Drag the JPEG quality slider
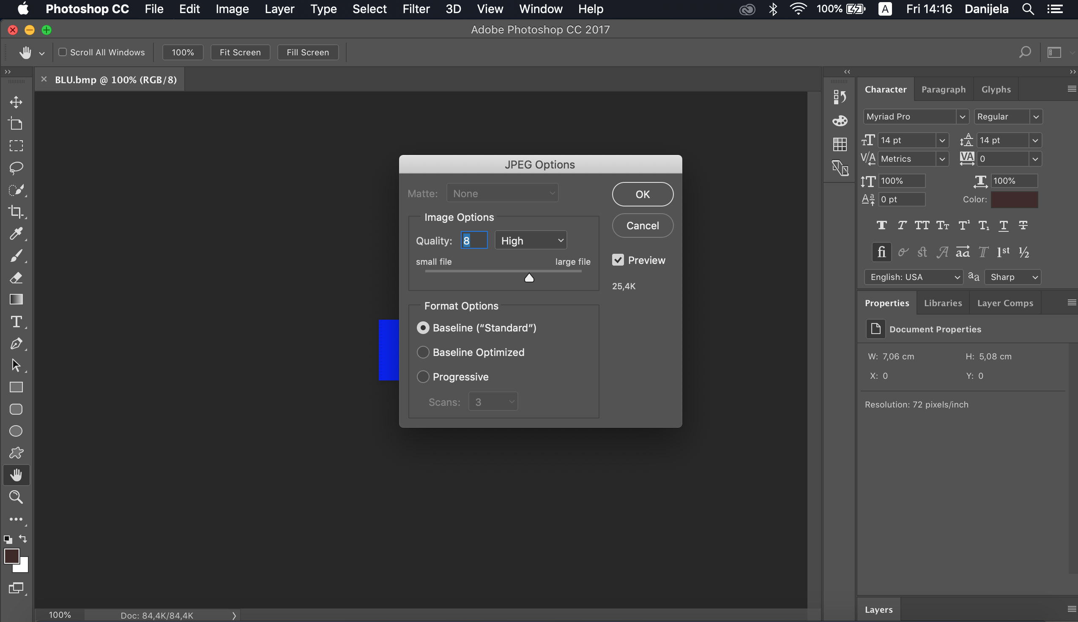This screenshot has width=1078, height=622. tap(529, 277)
